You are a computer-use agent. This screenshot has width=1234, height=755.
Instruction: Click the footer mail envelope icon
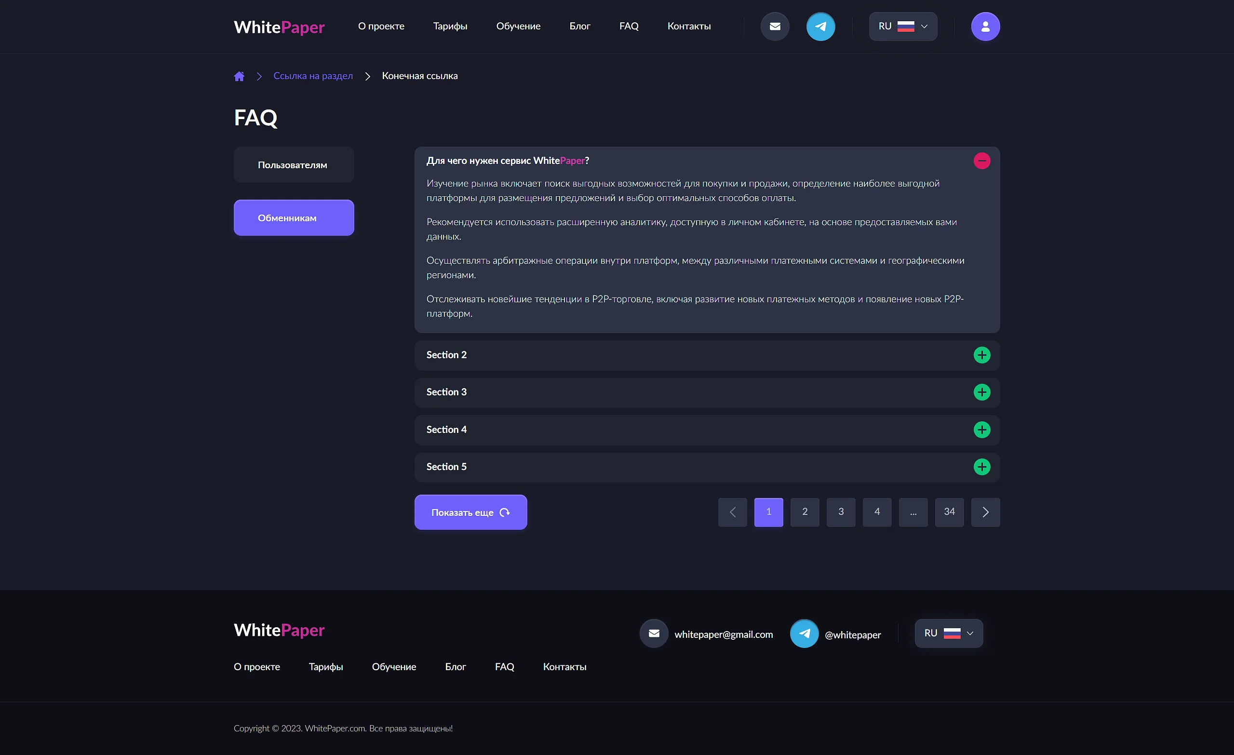[654, 634]
